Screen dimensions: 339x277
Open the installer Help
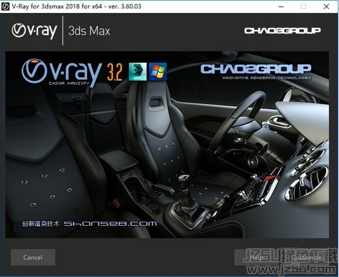[x=257, y=257]
